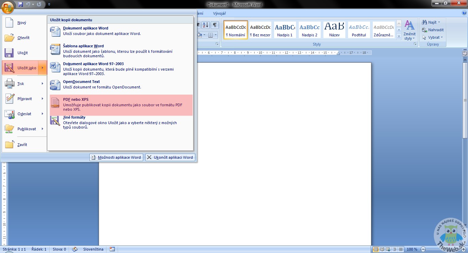Open Customize Quick Access Toolbar dropdown
Viewport: 468px width, 253px height.
[x=49, y=4]
